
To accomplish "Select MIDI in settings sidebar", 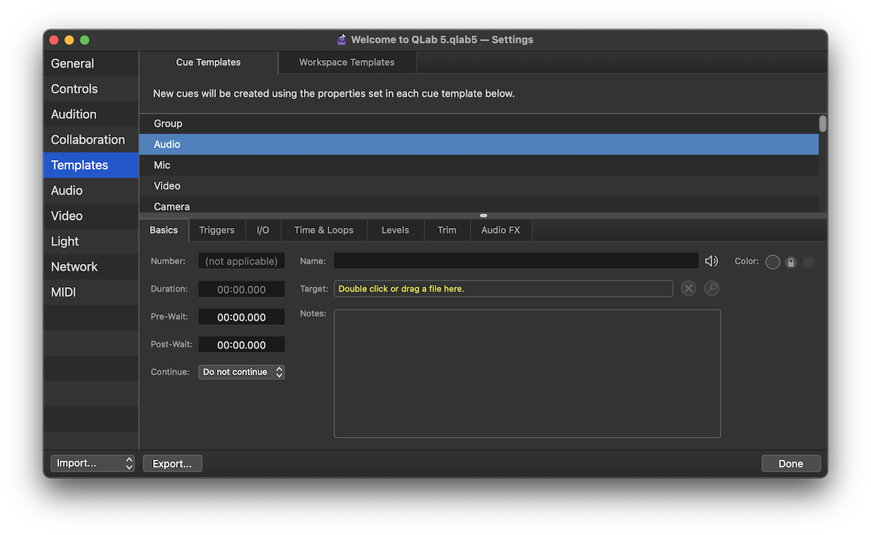I will (x=91, y=293).
